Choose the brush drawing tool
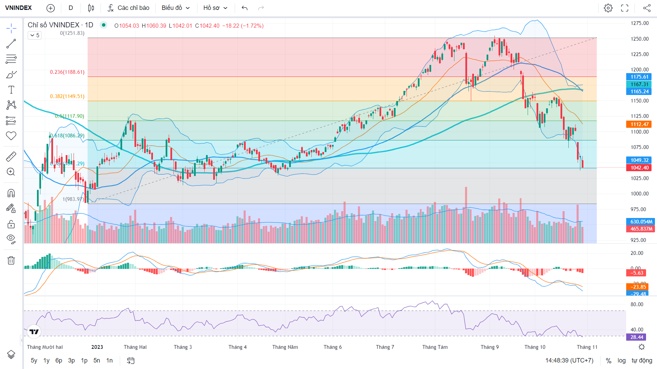This screenshot has width=657, height=369. pos(11,74)
